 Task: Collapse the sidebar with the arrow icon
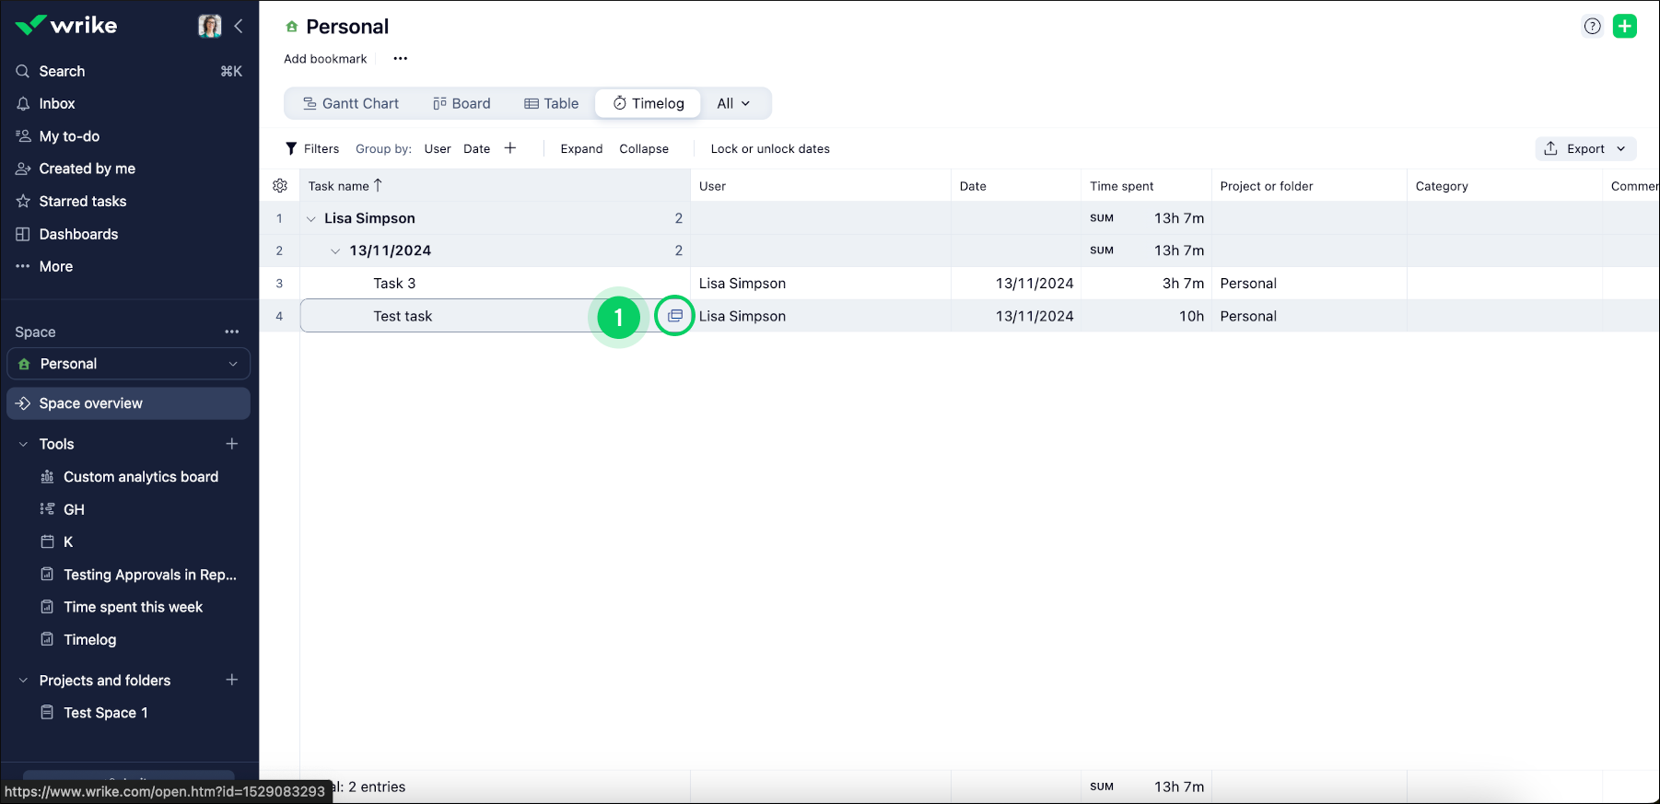point(239,26)
